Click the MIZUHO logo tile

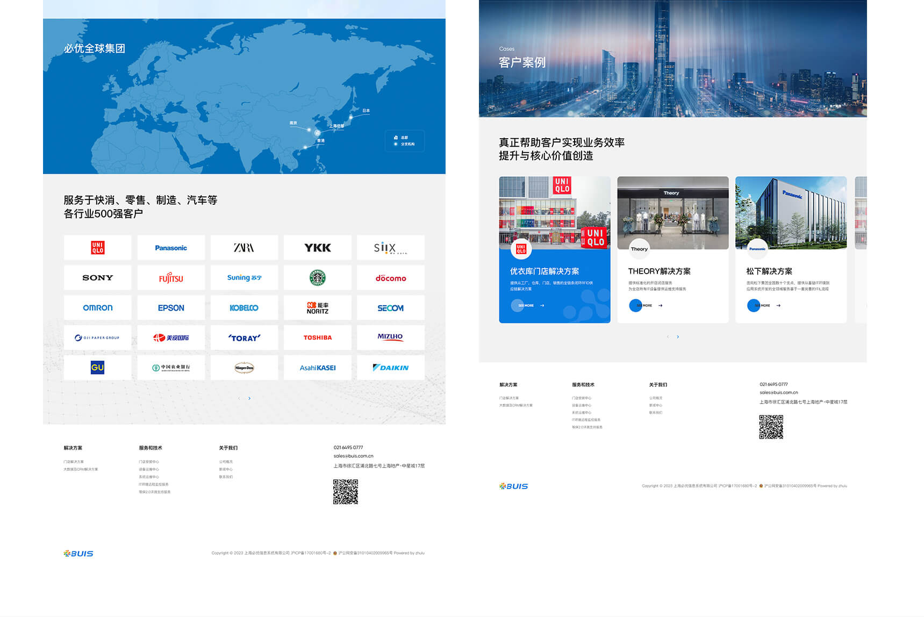pyautogui.click(x=391, y=338)
